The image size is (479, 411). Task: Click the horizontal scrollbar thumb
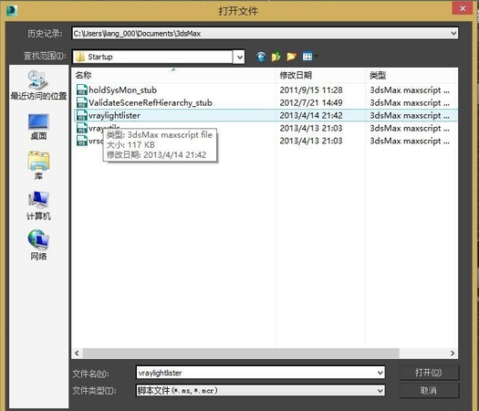pyautogui.click(x=241, y=353)
